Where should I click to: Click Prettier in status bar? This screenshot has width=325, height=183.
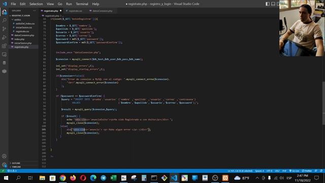coord(307,171)
